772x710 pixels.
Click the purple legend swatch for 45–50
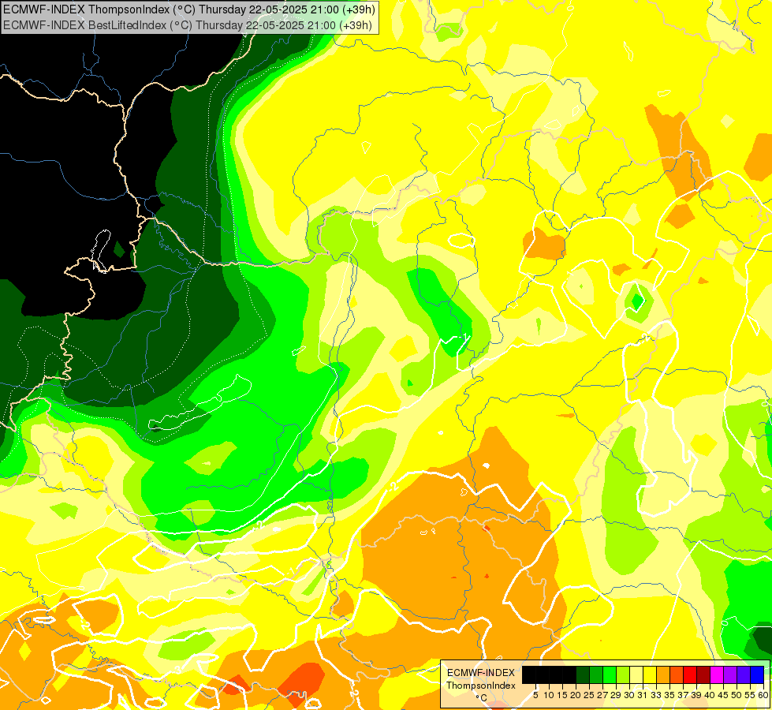click(730, 674)
